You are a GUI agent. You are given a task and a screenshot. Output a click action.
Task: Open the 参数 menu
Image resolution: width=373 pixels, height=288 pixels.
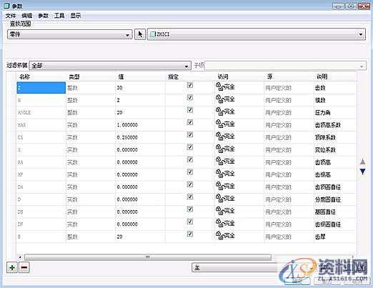43,16
